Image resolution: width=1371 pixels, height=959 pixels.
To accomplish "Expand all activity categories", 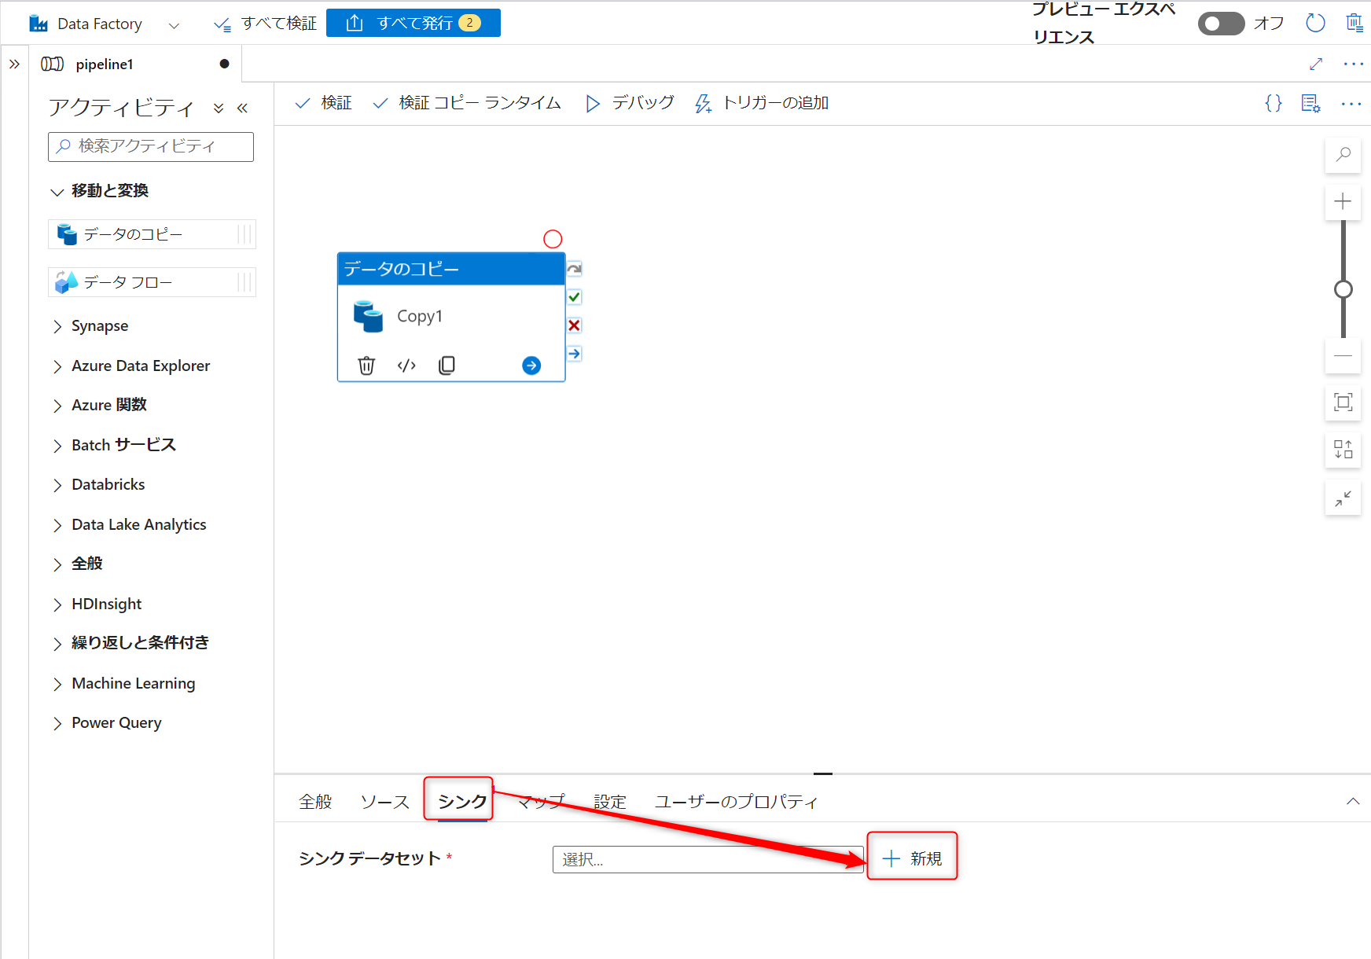I will coord(219,108).
